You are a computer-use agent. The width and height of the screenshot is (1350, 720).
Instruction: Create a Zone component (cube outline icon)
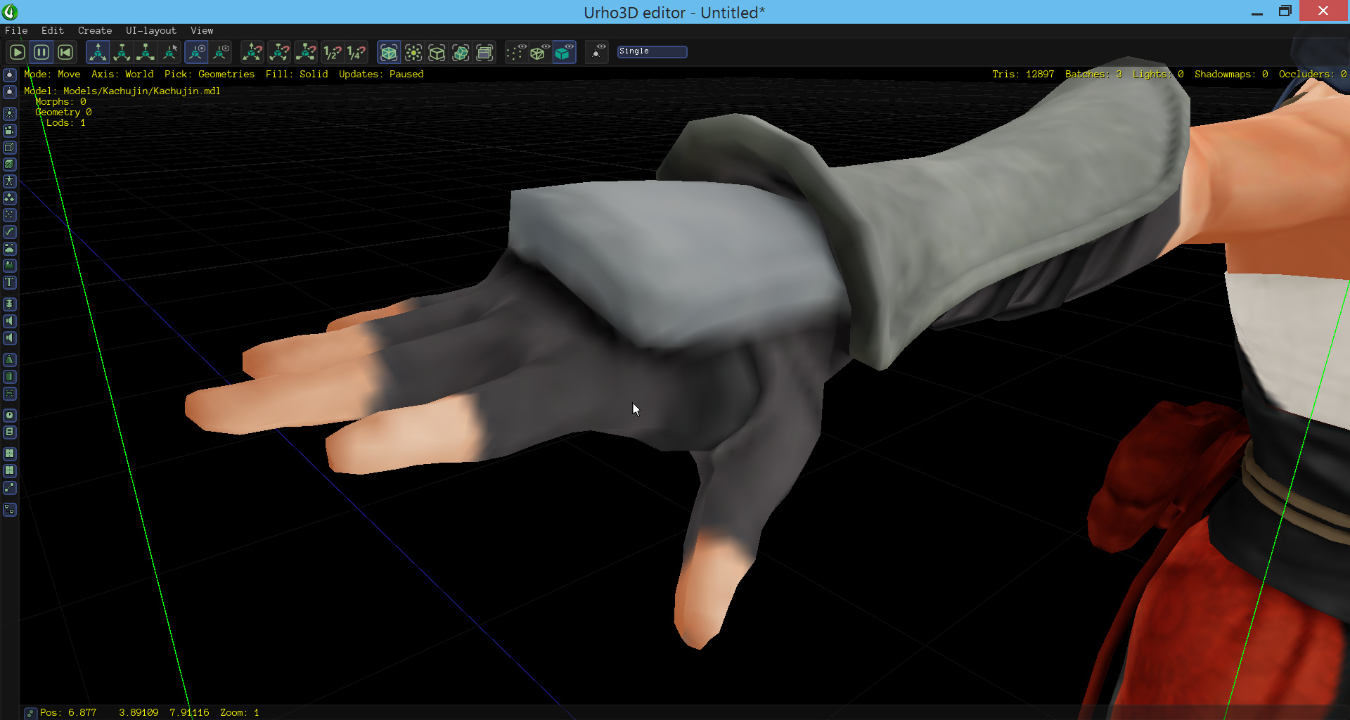click(10, 147)
